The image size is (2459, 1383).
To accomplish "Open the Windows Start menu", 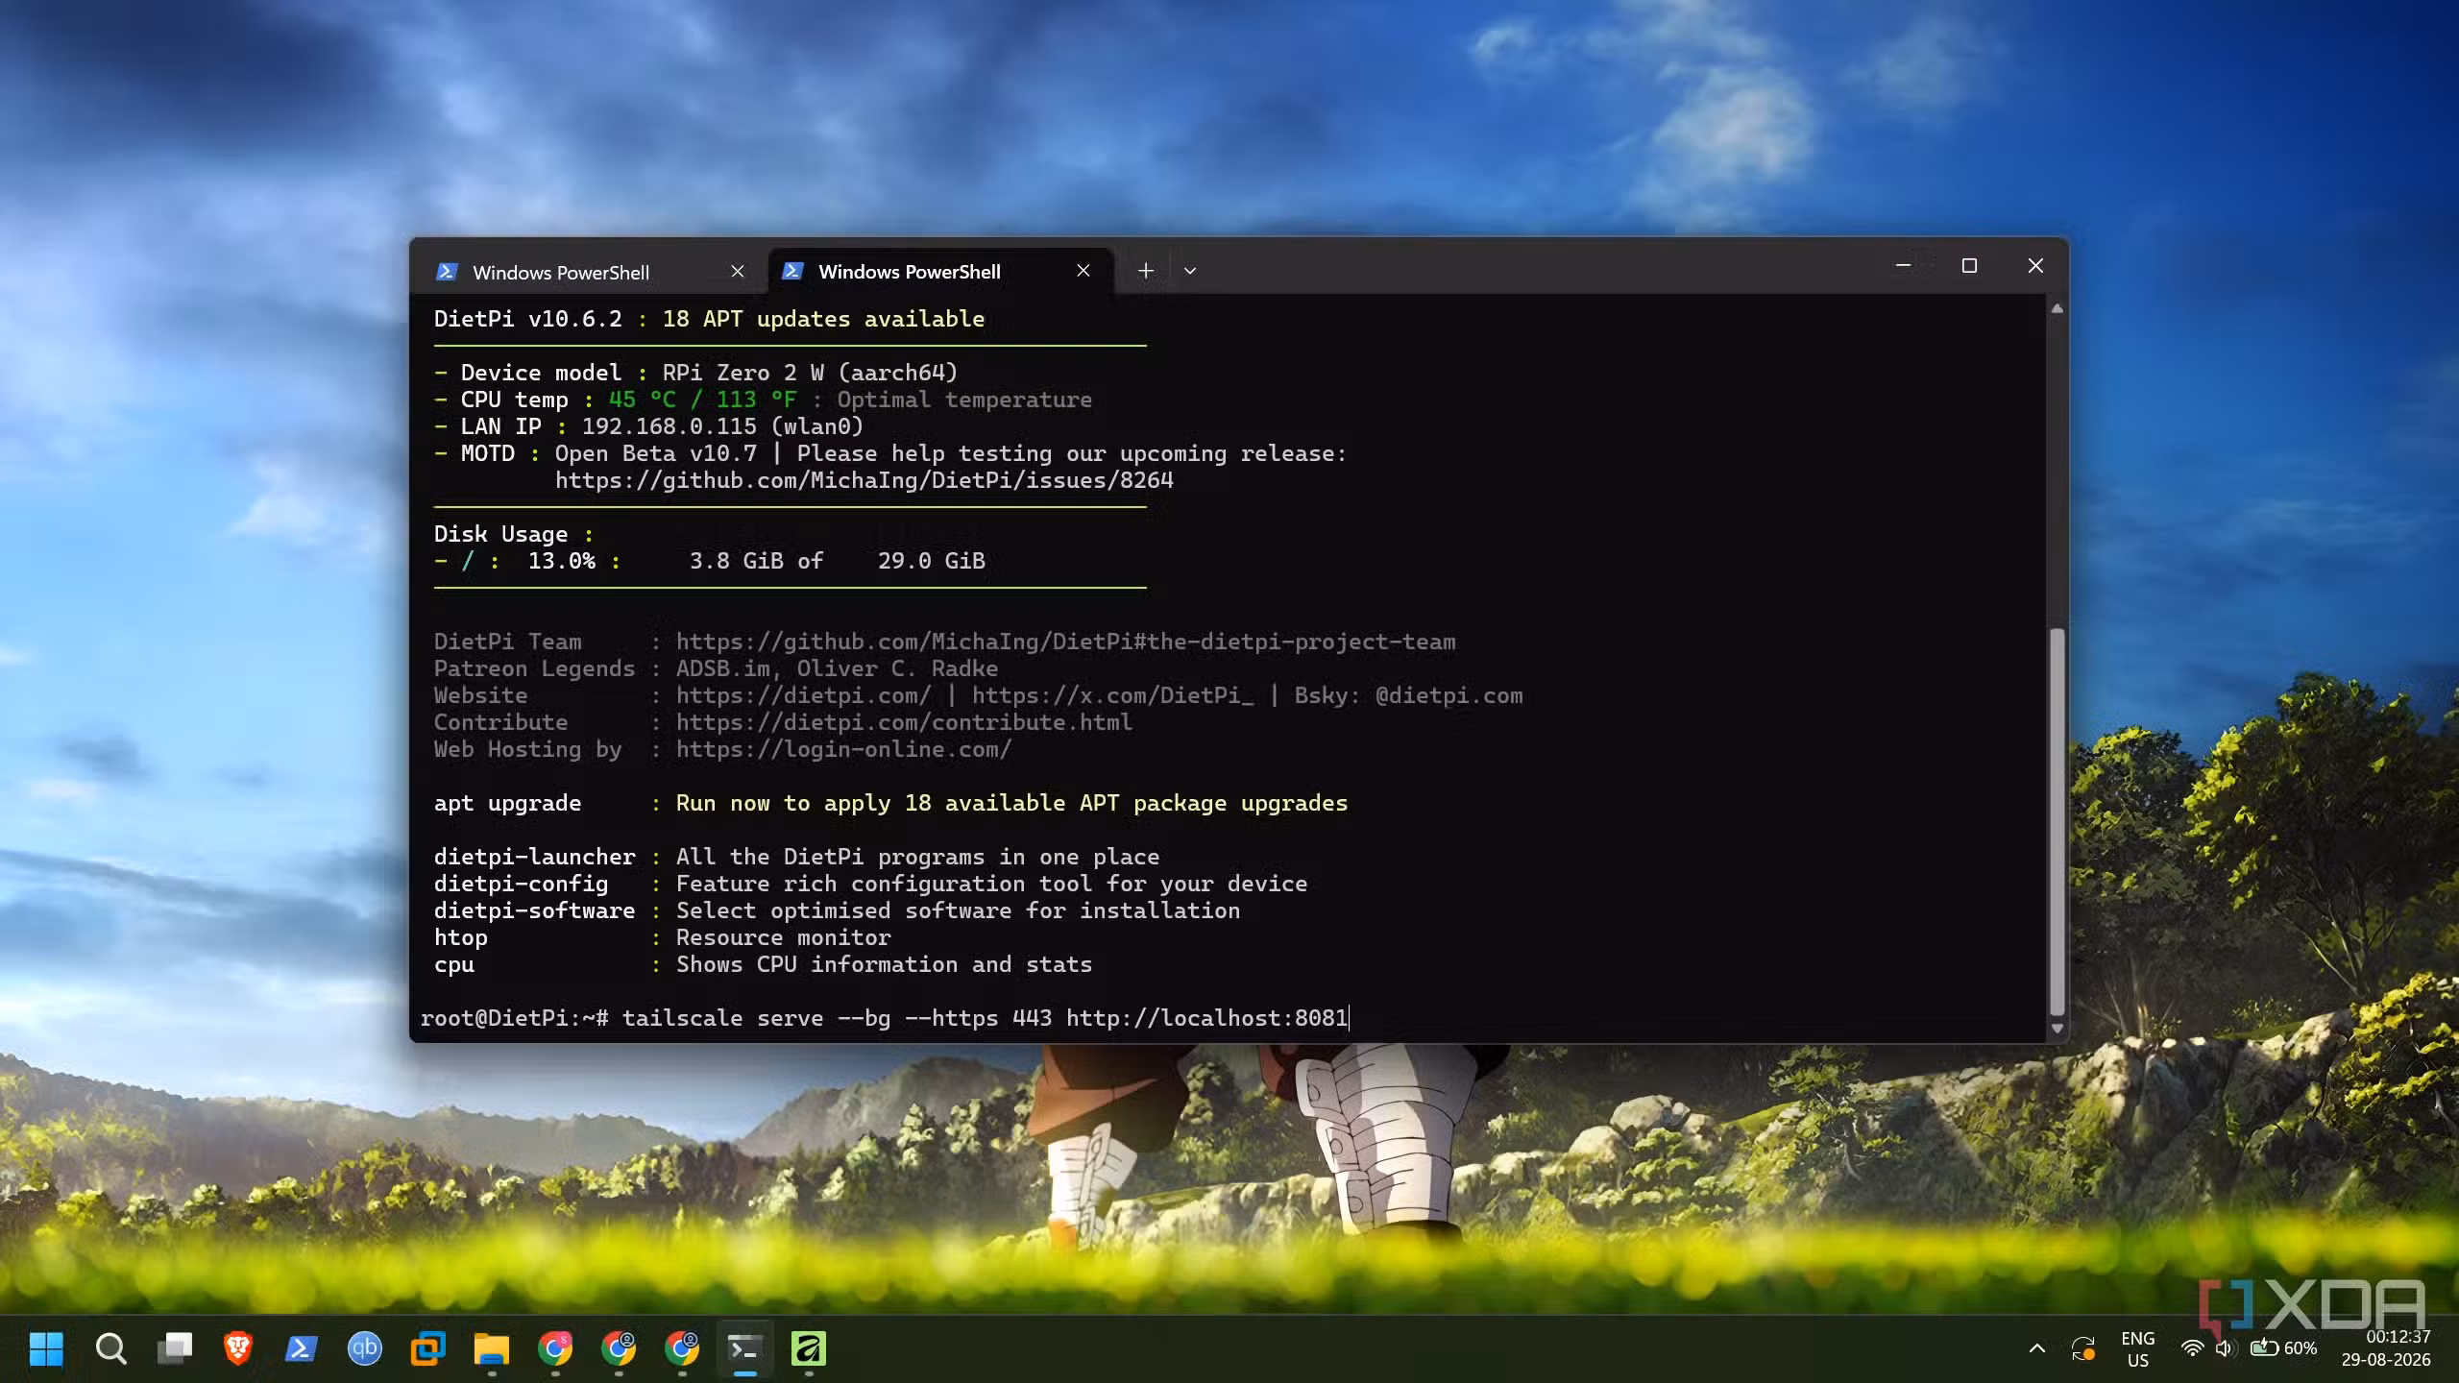I will coord(46,1348).
